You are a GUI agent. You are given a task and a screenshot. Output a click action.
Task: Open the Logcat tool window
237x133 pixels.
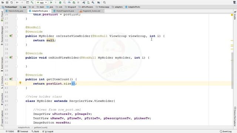pyautogui.click(x=48, y=132)
